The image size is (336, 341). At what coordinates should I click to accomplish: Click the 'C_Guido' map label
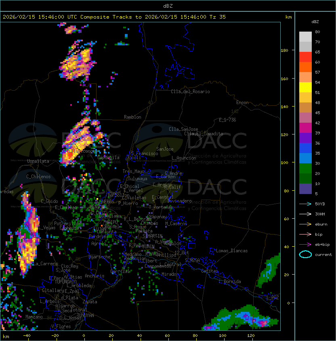pyautogui.click(x=49, y=201)
